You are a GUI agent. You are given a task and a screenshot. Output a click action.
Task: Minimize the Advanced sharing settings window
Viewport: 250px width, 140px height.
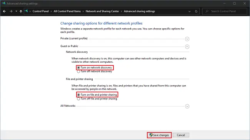(x=224, y=3)
